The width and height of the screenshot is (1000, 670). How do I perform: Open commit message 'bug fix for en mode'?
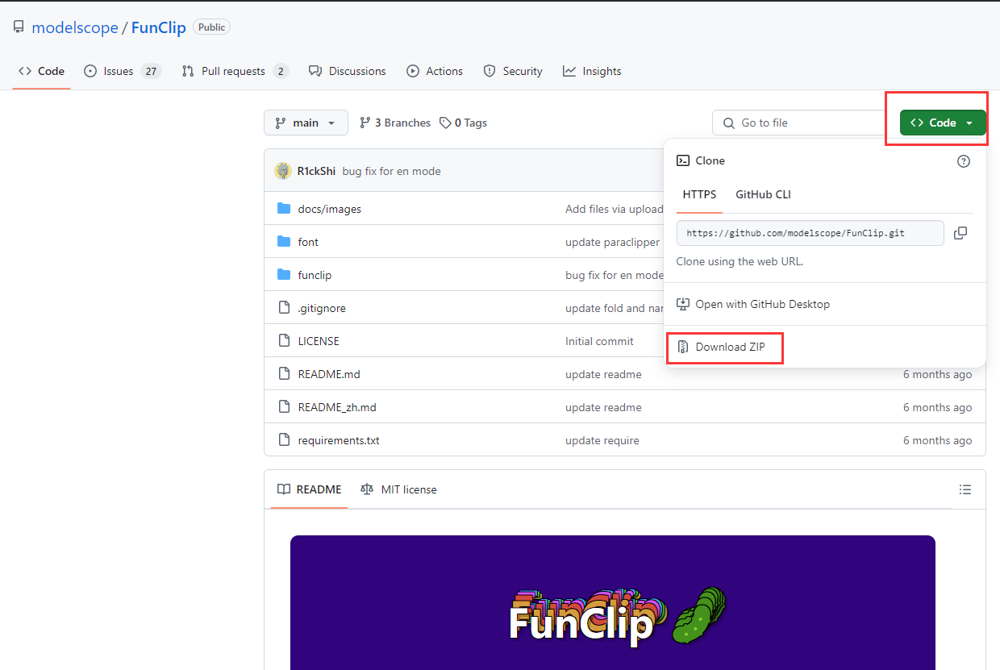click(x=391, y=171)
